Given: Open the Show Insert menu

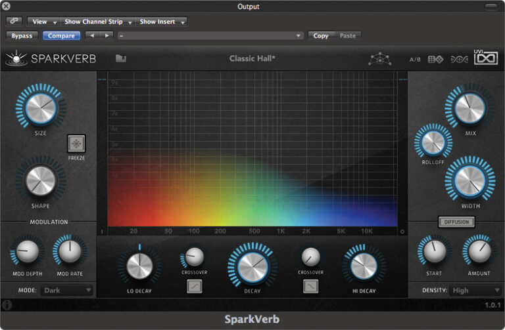Looking at the screenshot, I should (x=162, y=22).
